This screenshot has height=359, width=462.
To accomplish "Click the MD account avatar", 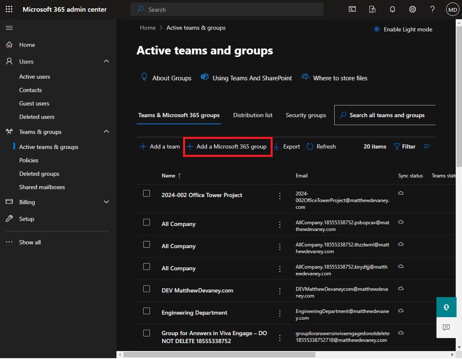I will pos(452,9).
